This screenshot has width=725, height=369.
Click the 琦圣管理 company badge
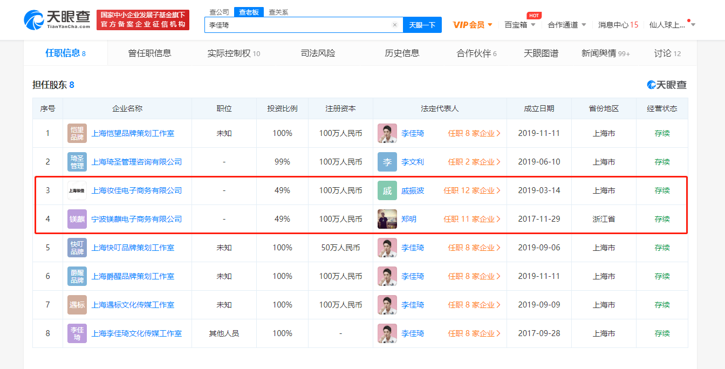pyautogui.click(x=77, y=162)
